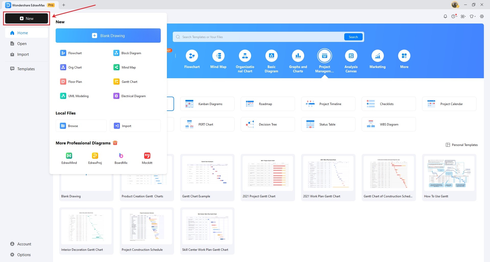
Task: Open the Options menu item
Action: [27, 255]
